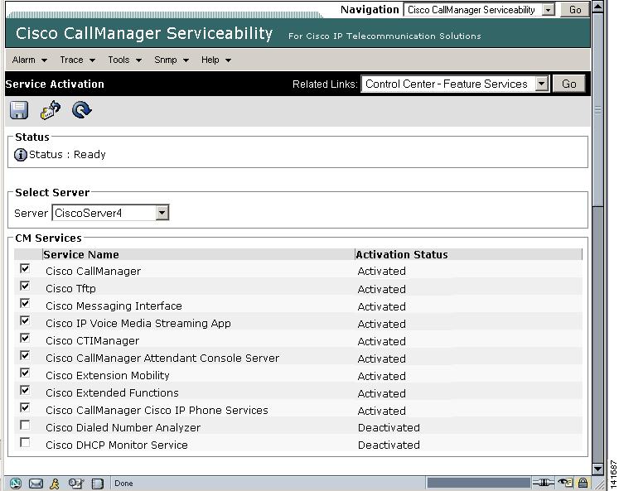Click the Refresh arrow icon
Viewport: 619px width, 491px height.
pyautogui.click(x=82, y=110)
